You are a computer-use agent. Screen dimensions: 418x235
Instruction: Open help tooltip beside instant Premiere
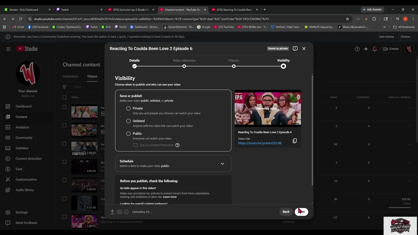pyautogui.click(x=177, y=145)
